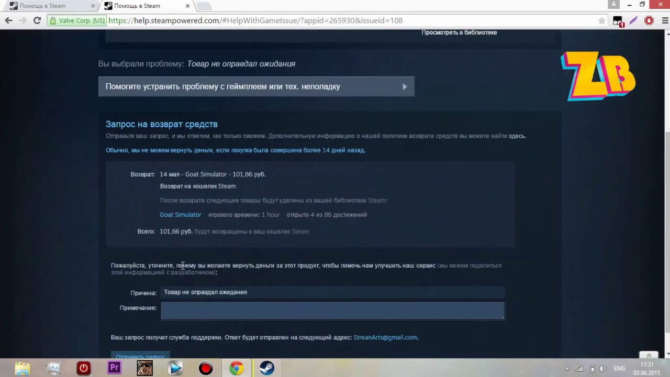The height and width of the screenshot is (377, 670).
Task: Close the active Помощь в Steam tab
Action: (x=187, y=6)
